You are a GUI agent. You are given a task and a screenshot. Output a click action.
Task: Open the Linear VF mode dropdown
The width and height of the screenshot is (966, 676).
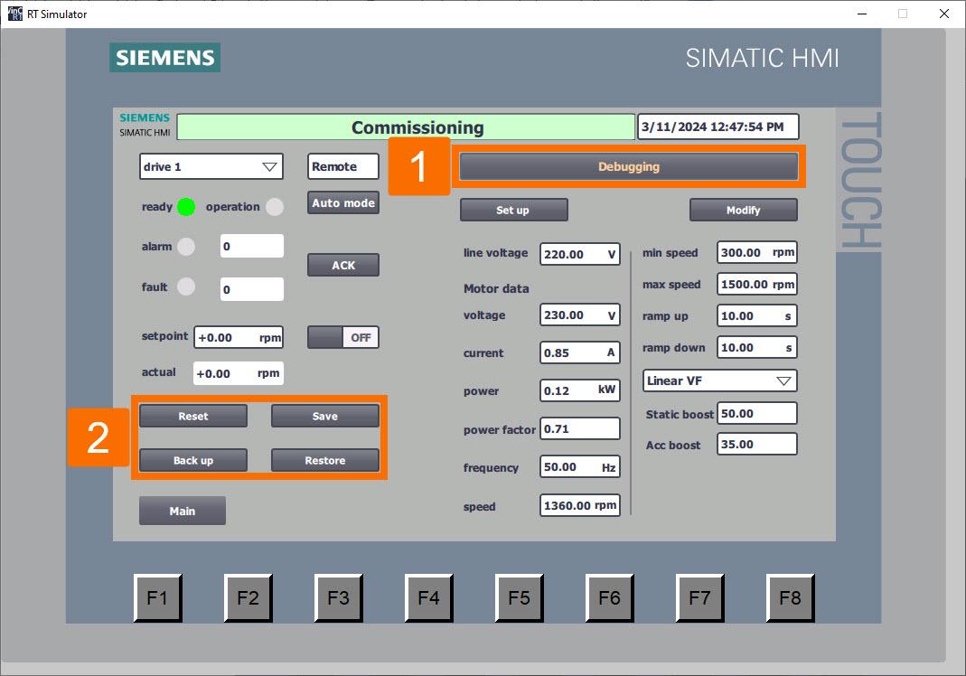pos(718,380)
